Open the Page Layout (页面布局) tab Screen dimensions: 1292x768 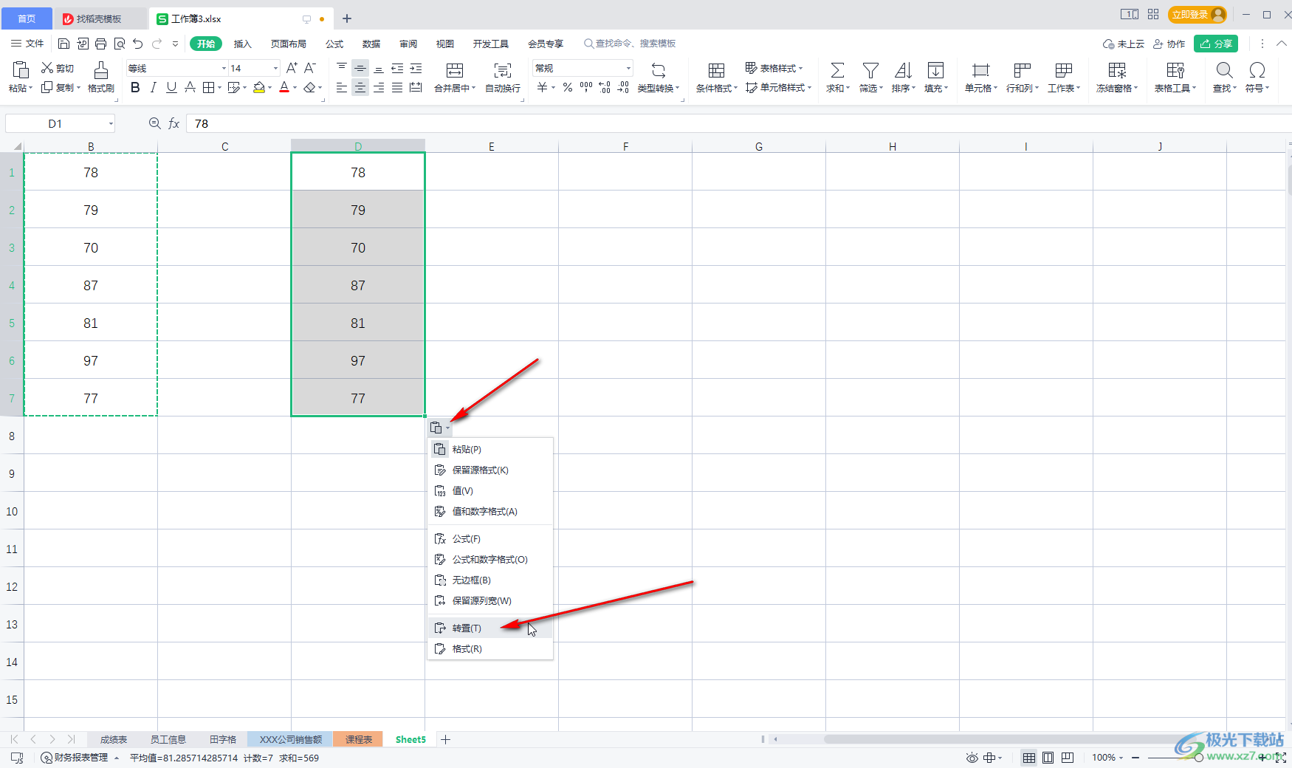(x=288, y=44)
